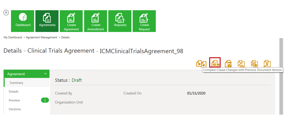This screenshot has height=128, width=288.
Task: Open the Dashboard tile
Action: [x=23, y=21]
